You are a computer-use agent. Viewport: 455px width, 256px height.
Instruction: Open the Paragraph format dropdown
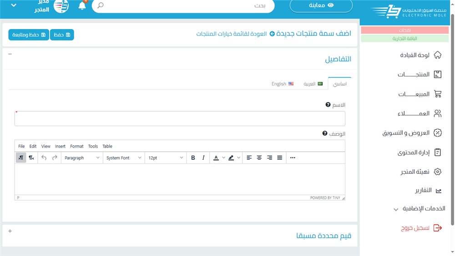coord(82,158)
